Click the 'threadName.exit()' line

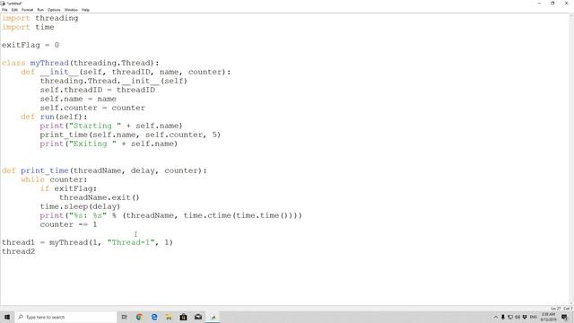(100, 197)
